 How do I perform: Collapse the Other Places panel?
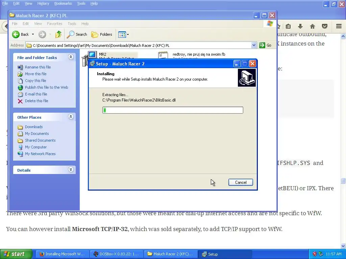pyautogui.click(x=71, y=117)
